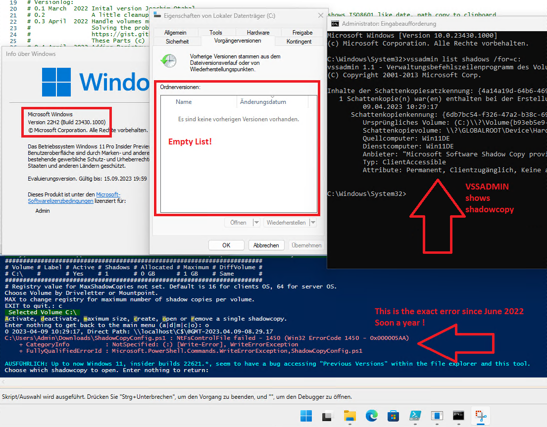Switch to the Allgemein tab
The image size is (547, 427).
coord(175,33)
